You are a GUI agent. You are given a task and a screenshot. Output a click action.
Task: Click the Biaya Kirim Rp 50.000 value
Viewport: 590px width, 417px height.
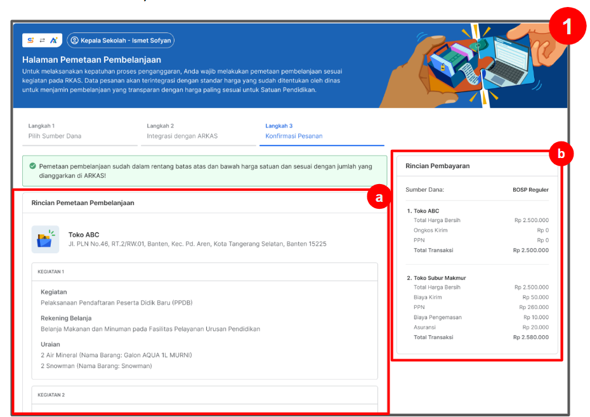[535, 297]
